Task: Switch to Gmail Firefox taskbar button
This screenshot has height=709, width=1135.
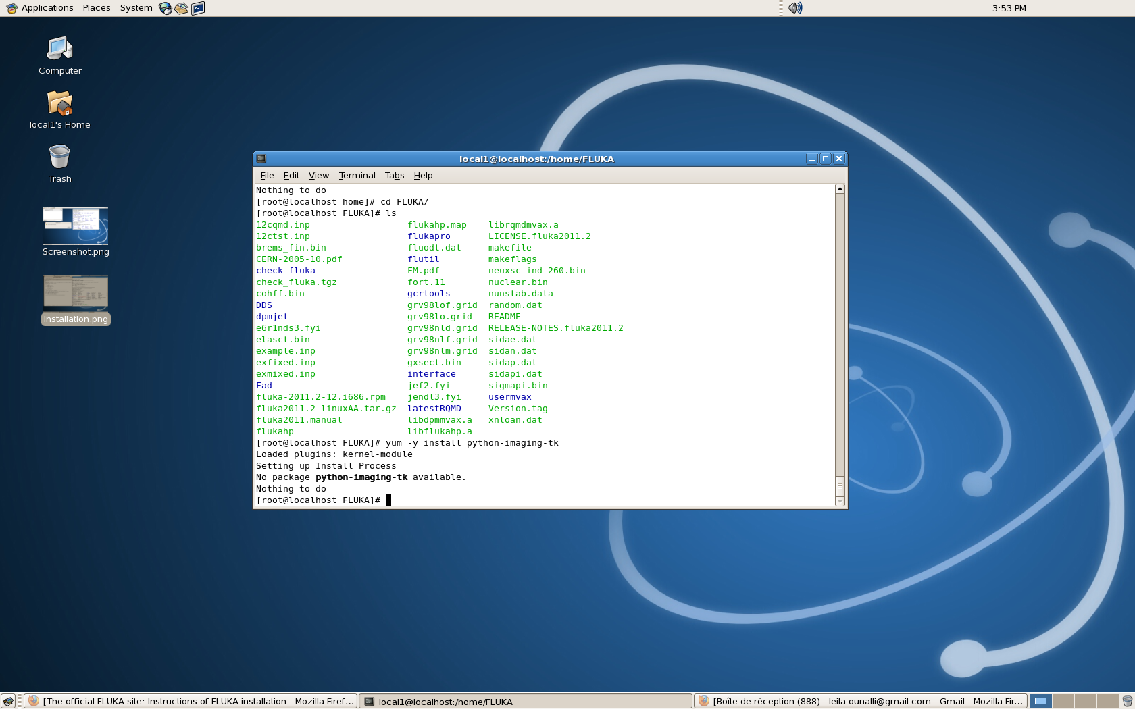Action: (861, 701)
